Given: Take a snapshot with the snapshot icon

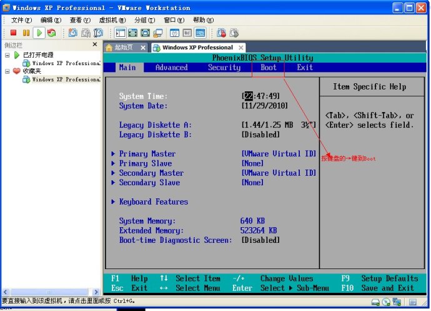Looking at the screenshot, I should click(72, 33).
